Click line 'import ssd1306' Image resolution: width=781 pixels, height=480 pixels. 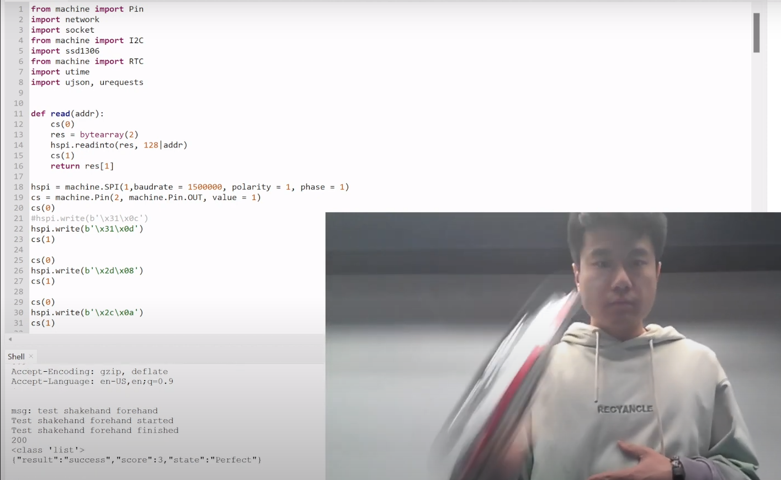click(x=65, y=51)
